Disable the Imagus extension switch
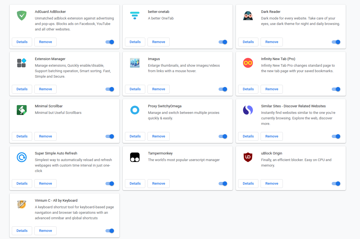The image size is (360, 239). (223, 89)
